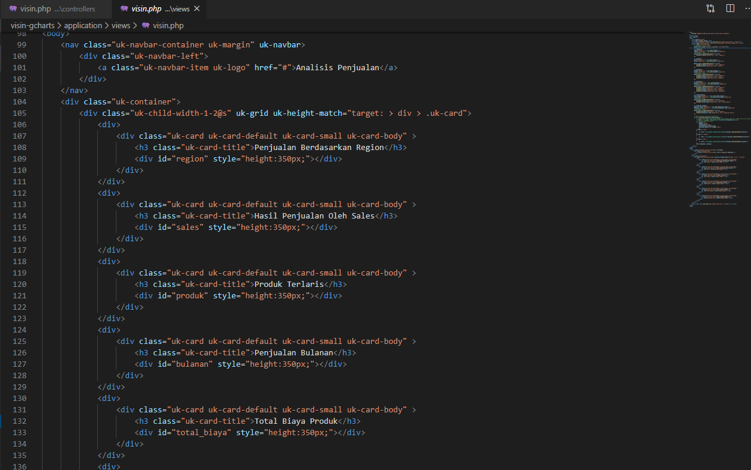Click the id="sales" attribute value

pyautogui.click(x=187, y=227)
